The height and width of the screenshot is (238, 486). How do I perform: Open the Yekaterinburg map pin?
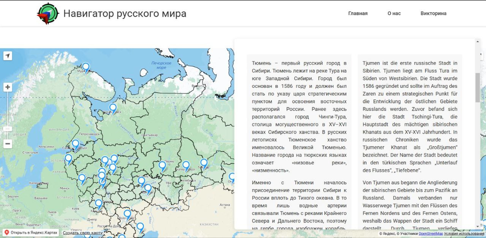186,165
